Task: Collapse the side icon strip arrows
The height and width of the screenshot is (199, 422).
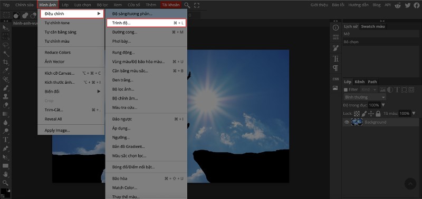Action: point(335,21)
